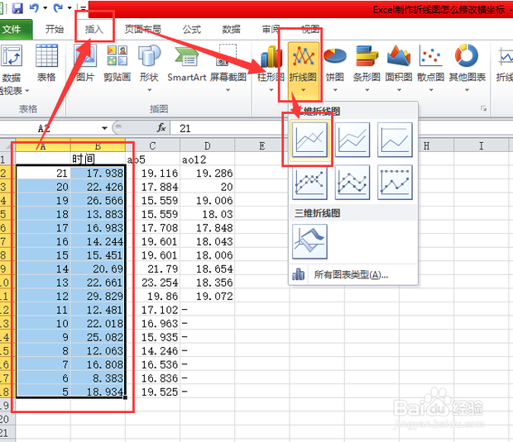The image size is (513, 442).
Task: Select cell with value 18.03
Action: 207,214
